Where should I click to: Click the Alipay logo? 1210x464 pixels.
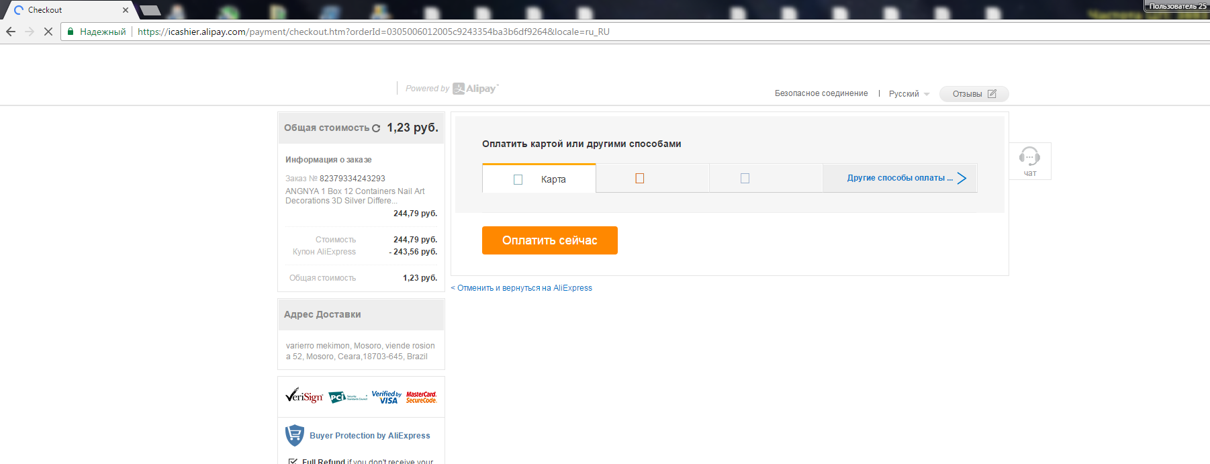pos(475,89)
